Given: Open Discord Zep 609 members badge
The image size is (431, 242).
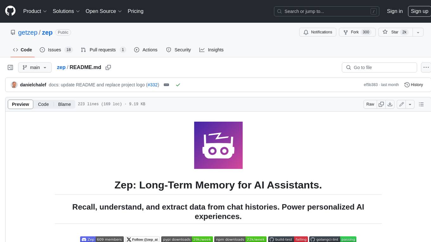Looking at the screenshot, I should click(102, 239).
